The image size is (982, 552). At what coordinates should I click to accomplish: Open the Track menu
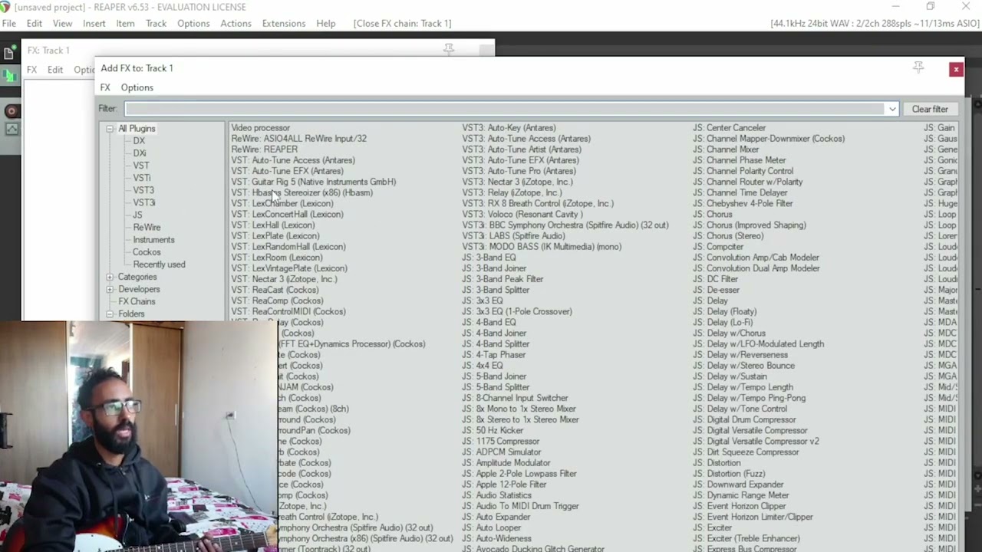click(x=156, y=24)
